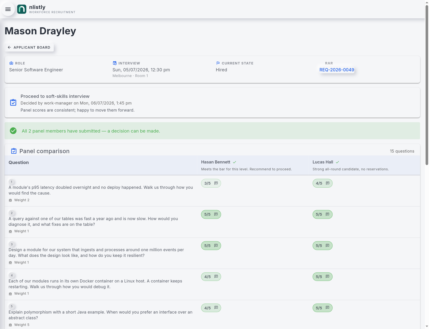
Task: Click the weight scale icon on question 1
Action: click(x=10, y=200)
